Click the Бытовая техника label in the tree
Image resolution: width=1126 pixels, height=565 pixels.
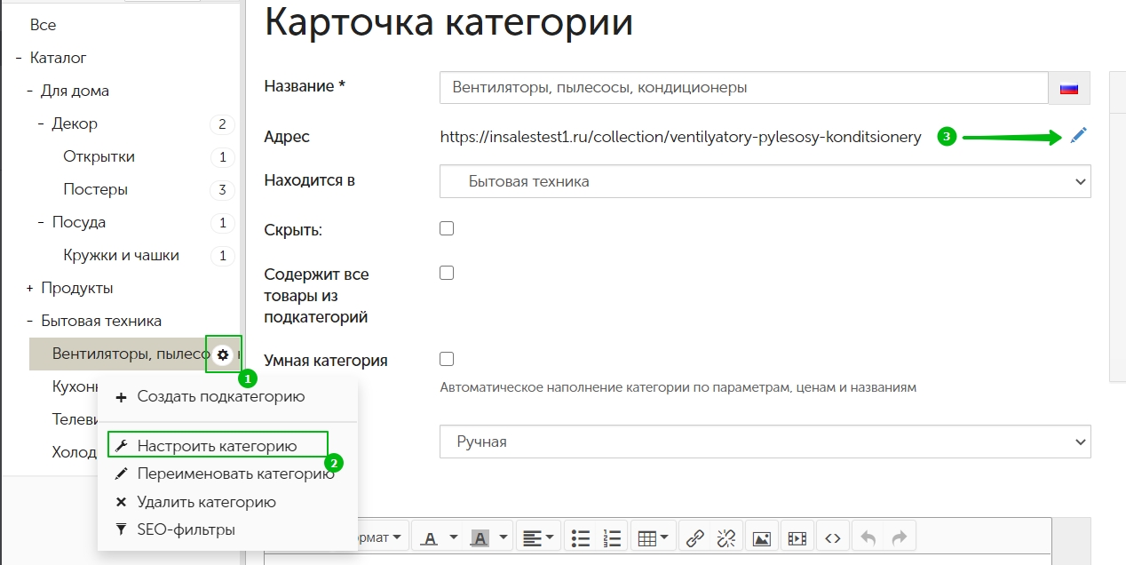(101, 321)
